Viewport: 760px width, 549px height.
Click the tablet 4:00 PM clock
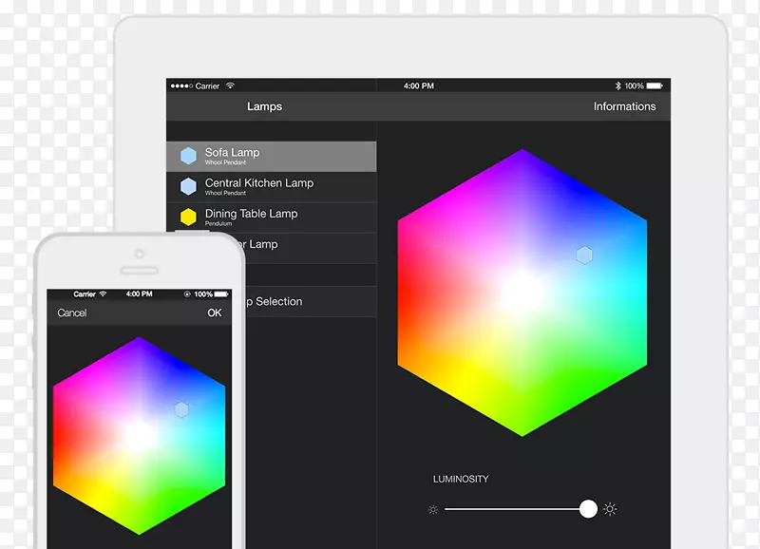419,85
